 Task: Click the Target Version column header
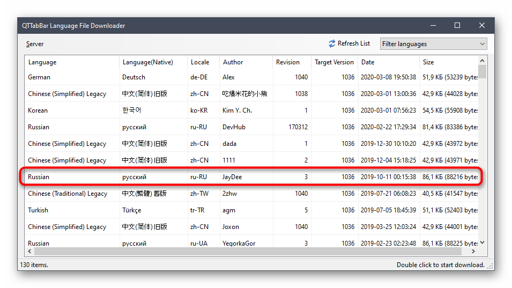pyautogui.click(x=334, y=62)
